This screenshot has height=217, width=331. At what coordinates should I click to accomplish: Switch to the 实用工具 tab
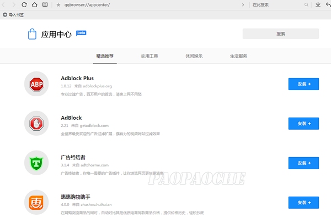tap(150, 56)
